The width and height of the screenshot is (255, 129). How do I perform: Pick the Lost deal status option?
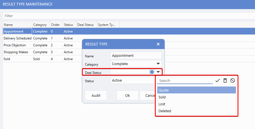(x=196, y=104)
